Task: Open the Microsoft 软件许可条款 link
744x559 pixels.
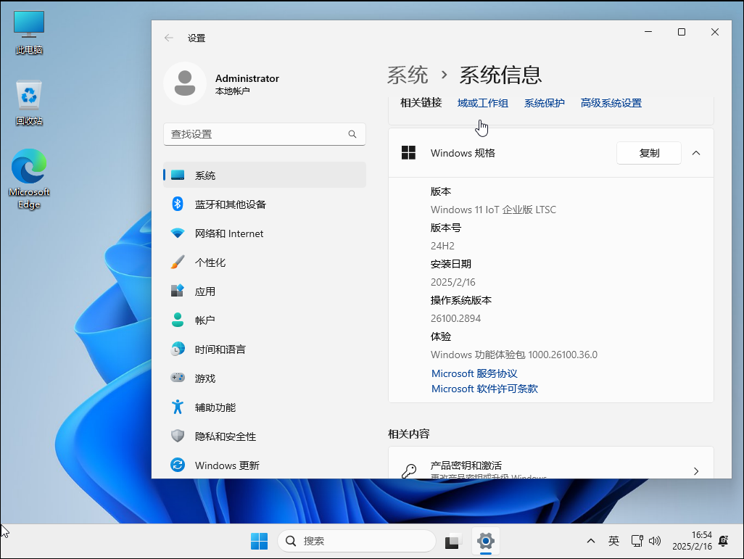Action: [484, 389]
